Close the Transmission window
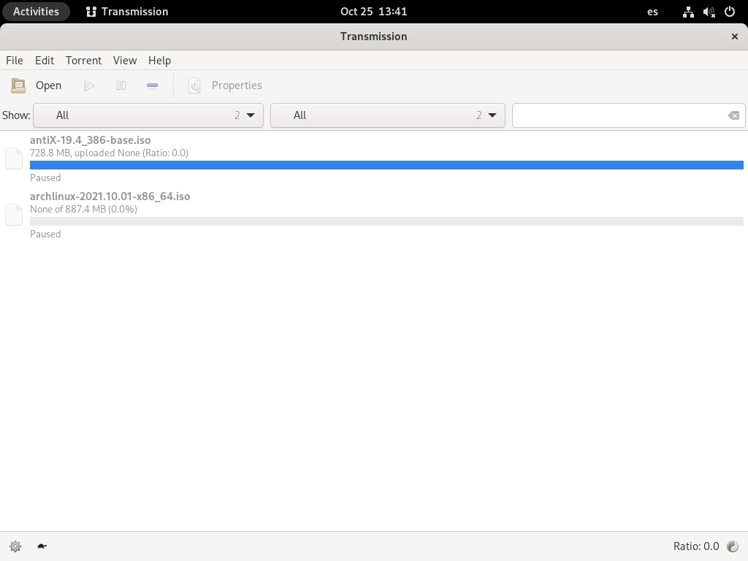Image resolution: width=748 pixels, height=561 pixels. pos(735,37)
